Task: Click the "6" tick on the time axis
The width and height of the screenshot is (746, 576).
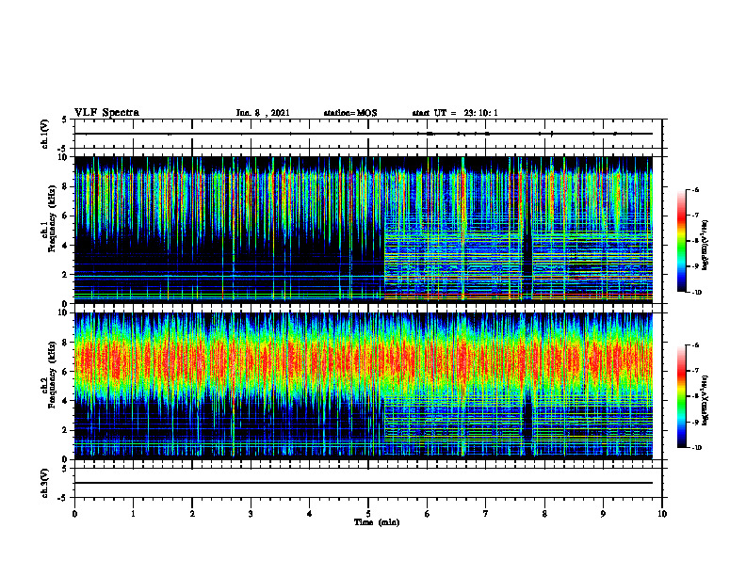Action: (x=428, y=514)
